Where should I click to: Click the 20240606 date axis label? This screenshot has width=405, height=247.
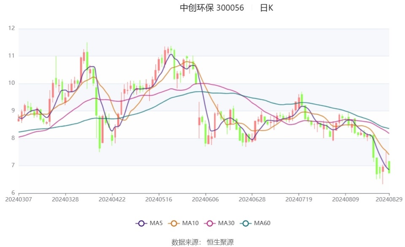click(205, 199)
